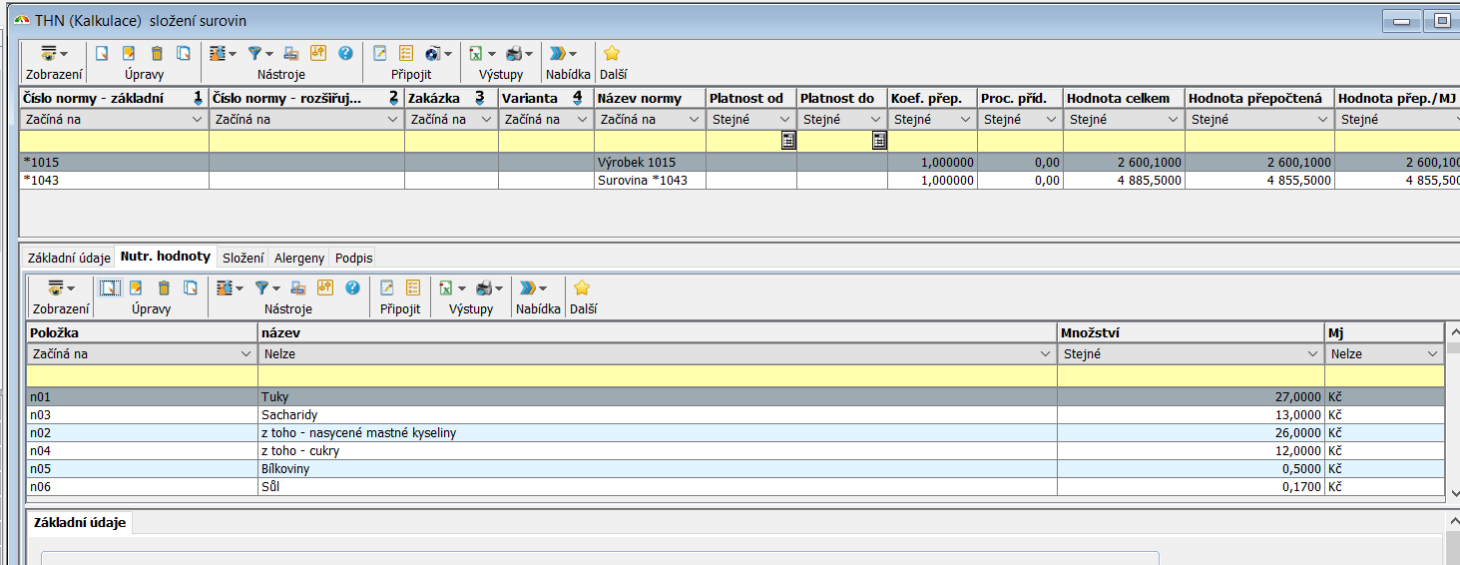The image size is (1460, 565).
Task: Click the trash delete icon in top toolbar
Action: click(156, 54)
